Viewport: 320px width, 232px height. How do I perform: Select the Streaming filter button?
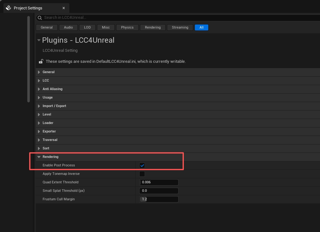coord(180,27)
